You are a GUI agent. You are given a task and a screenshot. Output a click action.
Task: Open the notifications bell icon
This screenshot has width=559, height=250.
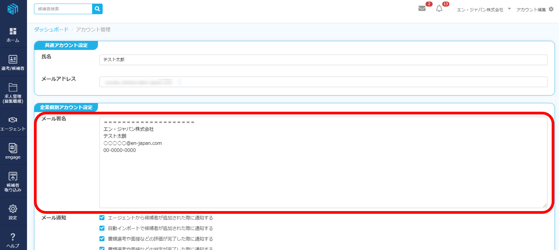[x=439, y=9]
